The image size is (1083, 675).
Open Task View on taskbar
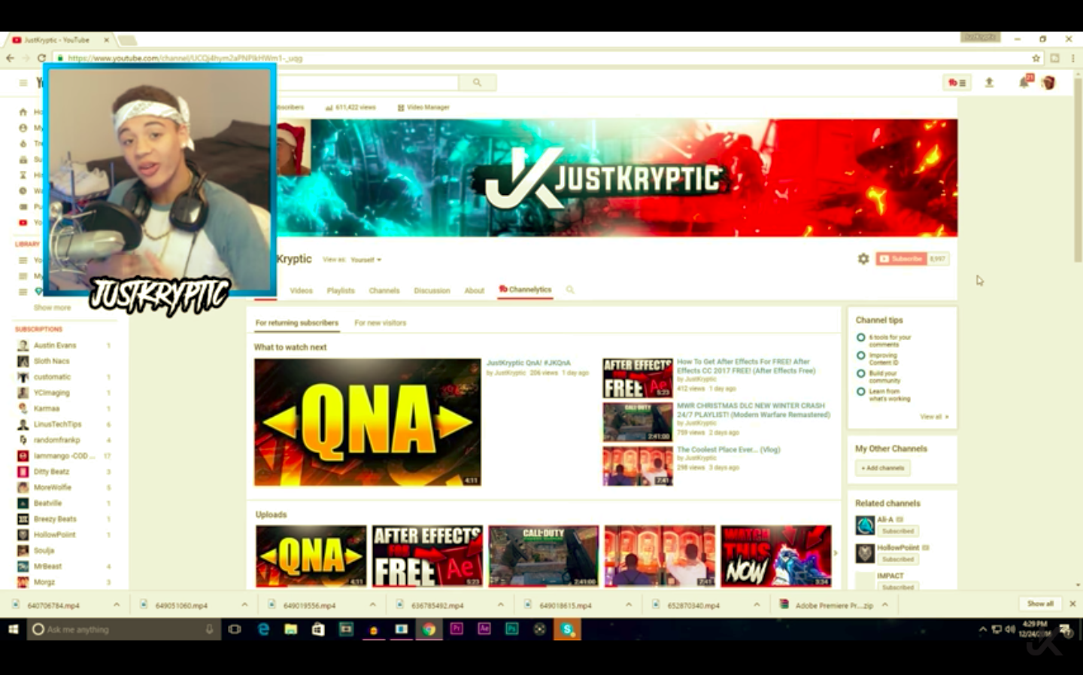click(235, 629)
